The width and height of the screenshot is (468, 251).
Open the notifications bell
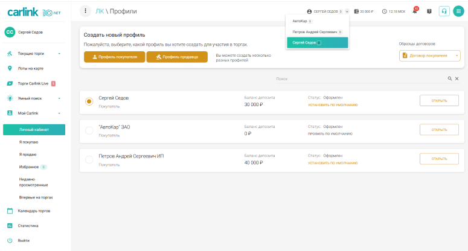pyautogui.click(x=415, y=11)
